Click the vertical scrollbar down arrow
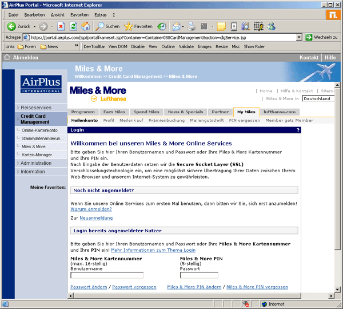The width and height of the screenshot is (343, 309). click(x=337, y=290)
